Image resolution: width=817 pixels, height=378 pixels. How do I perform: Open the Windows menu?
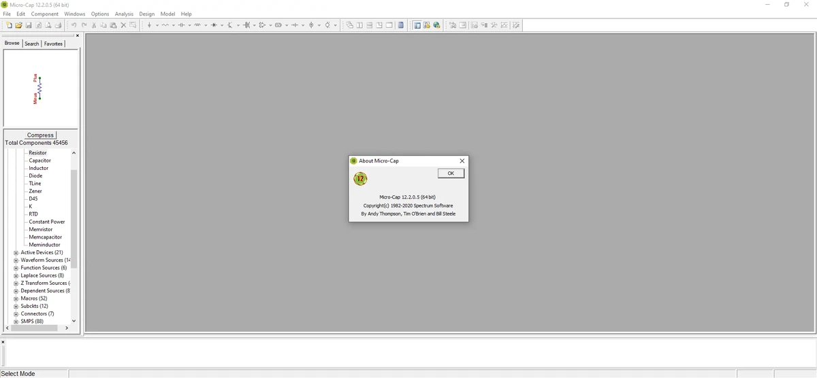point(75,14)
